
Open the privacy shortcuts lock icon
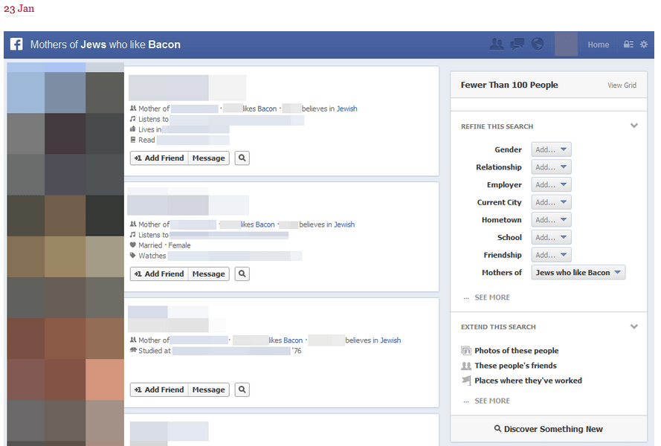628,45
